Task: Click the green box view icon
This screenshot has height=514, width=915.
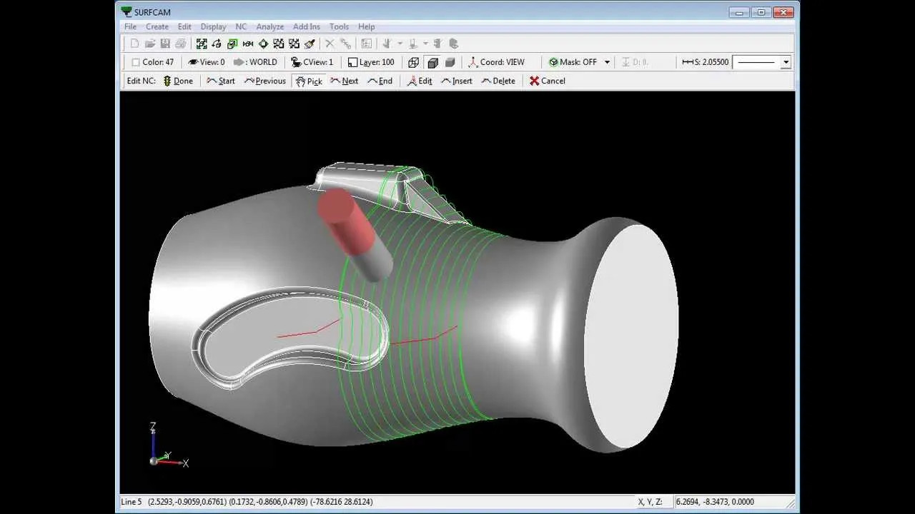Action: coord(232,44)
